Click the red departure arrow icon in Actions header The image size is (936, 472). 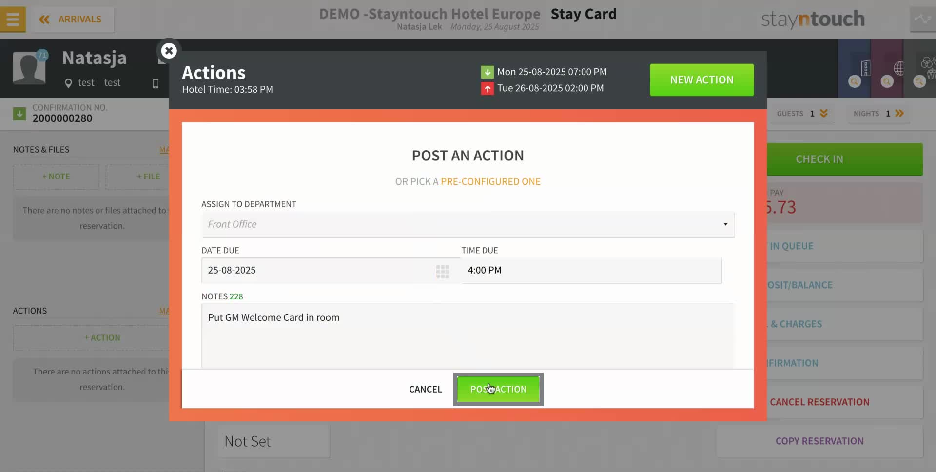point(487,89)
